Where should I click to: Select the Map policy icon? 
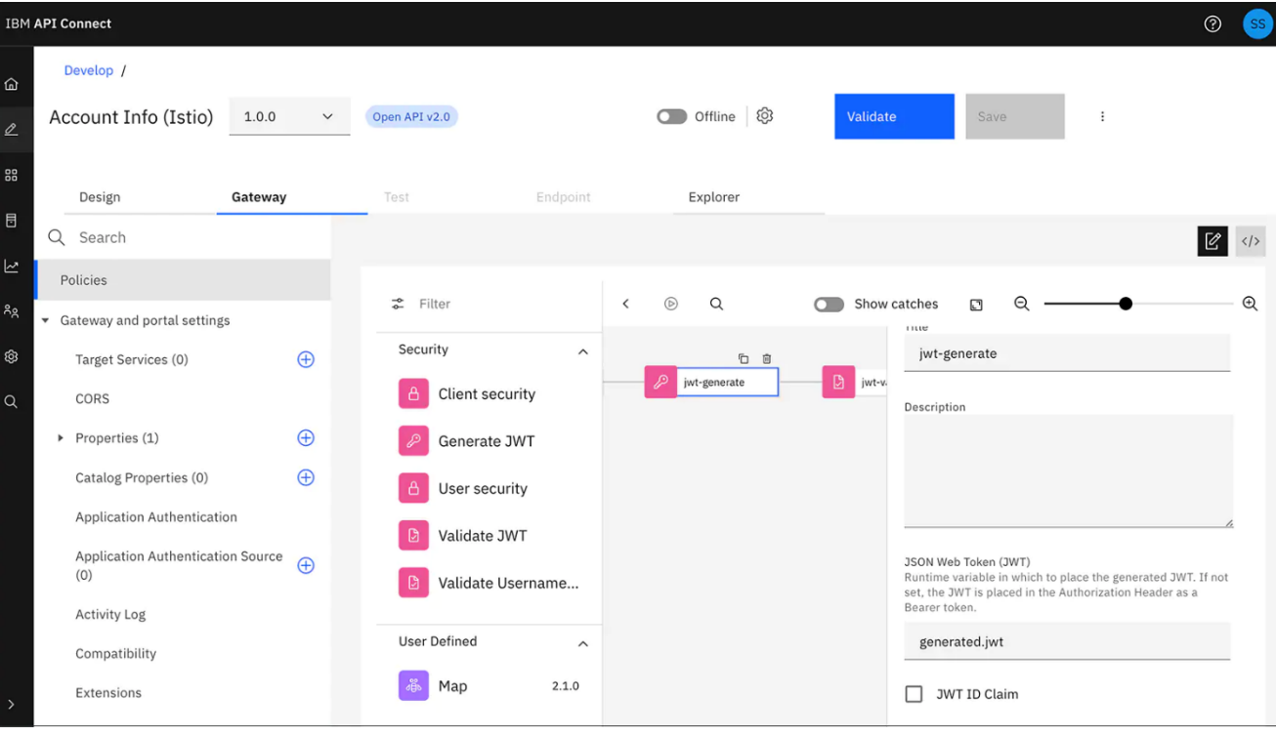pos(413,686)
